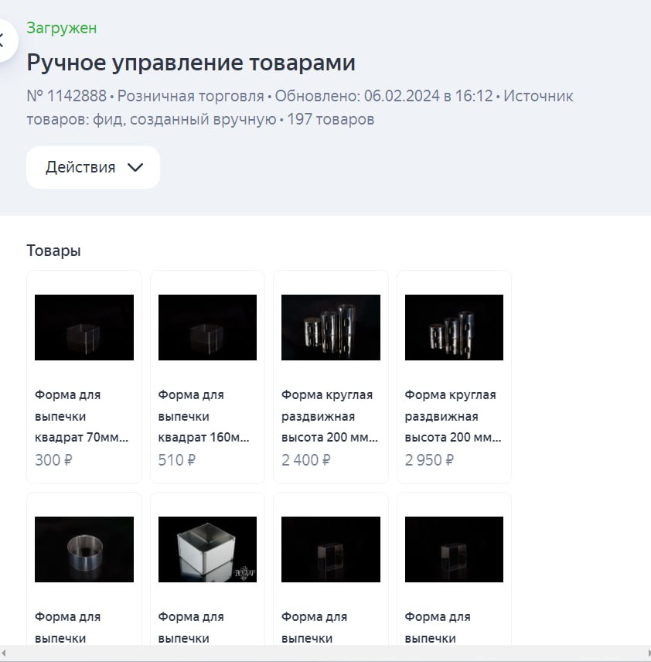Viewport: 651px width, 662px height.
Task: Click the scrollbar left arrow
Action: (3, 653)
